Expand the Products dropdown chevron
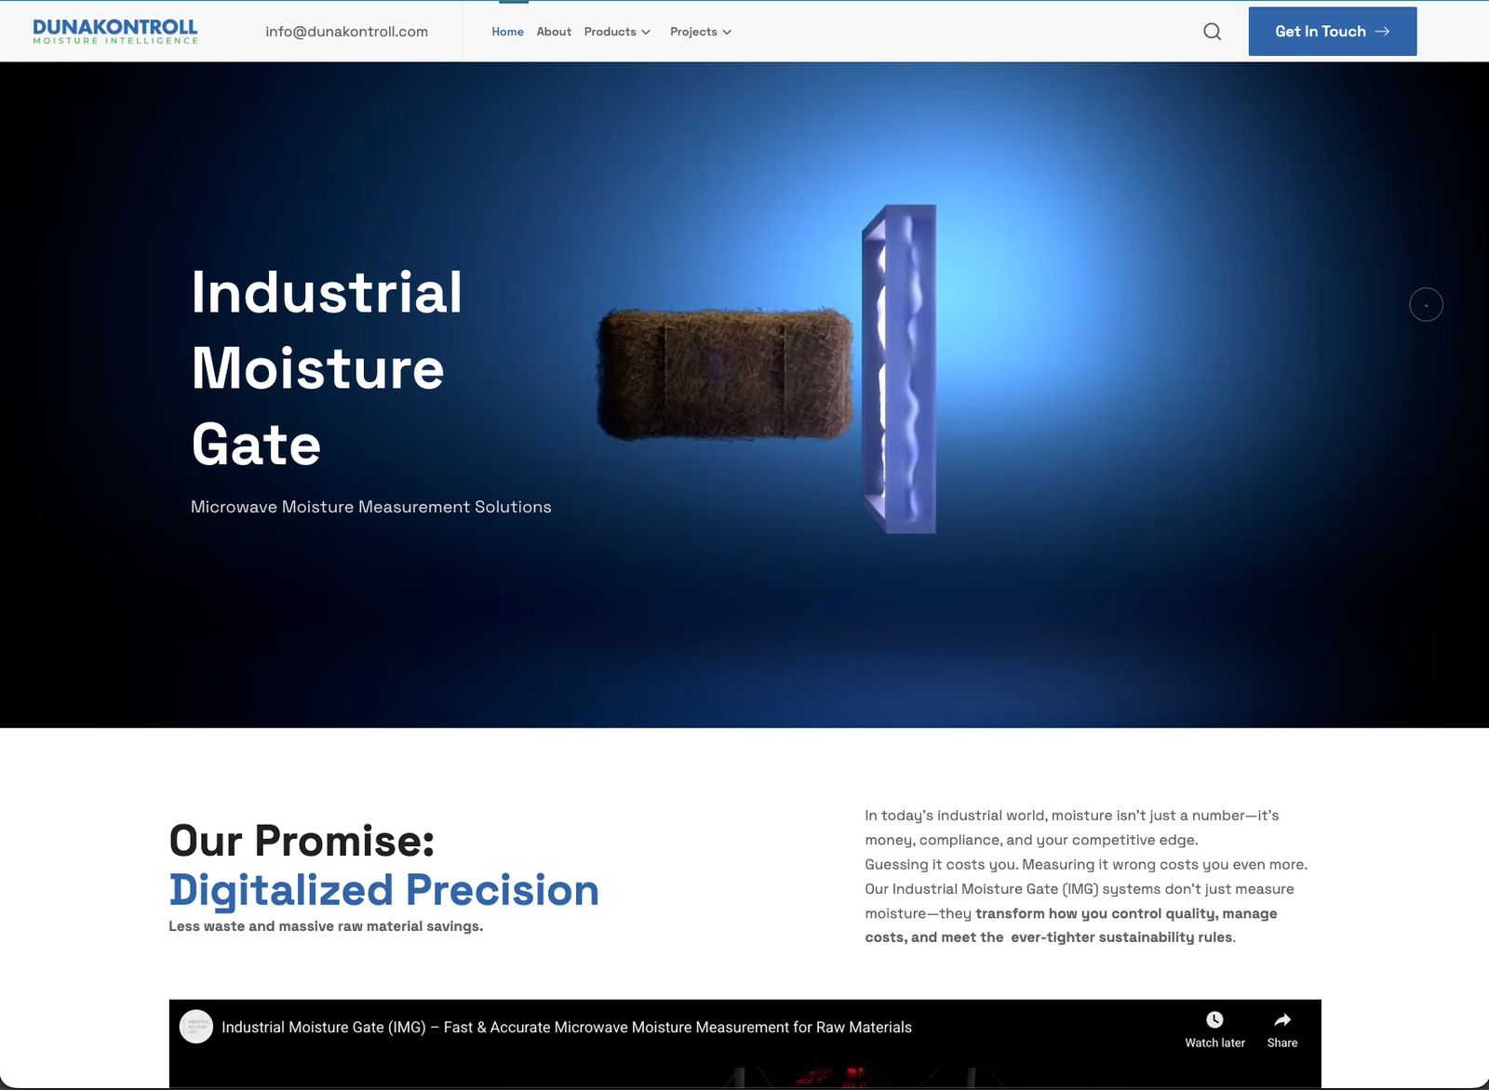 (646, 33)
